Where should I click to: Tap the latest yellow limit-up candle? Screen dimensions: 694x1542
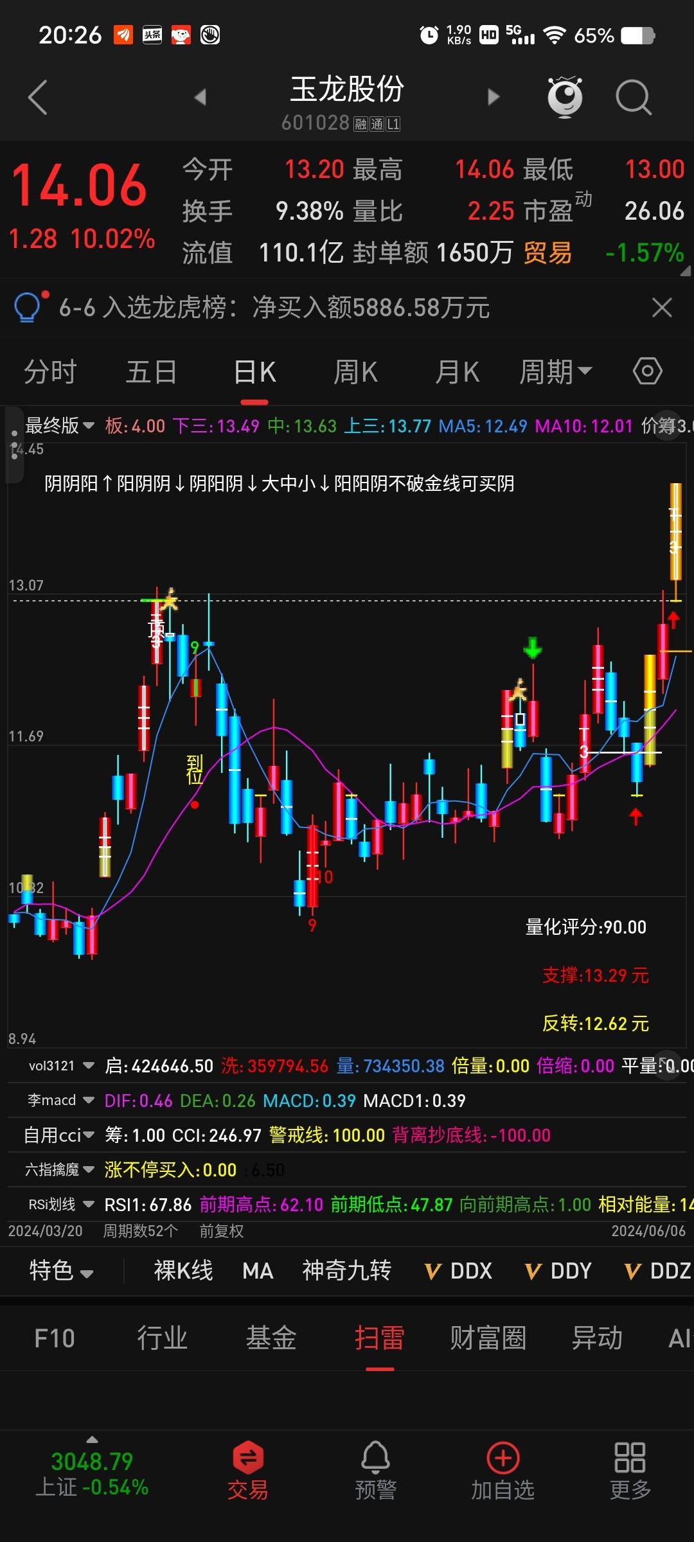(x=675, y=532)
